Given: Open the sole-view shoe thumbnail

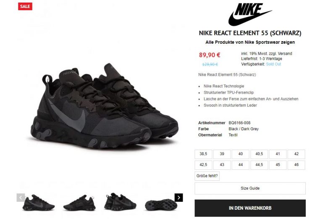Looking at the screenshot, I should tap(161, 205).
